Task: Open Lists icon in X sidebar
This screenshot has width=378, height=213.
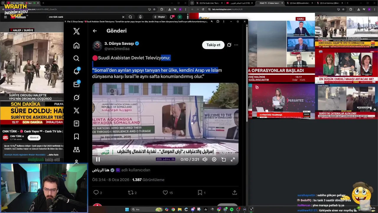Action: (x=76, y=123)
